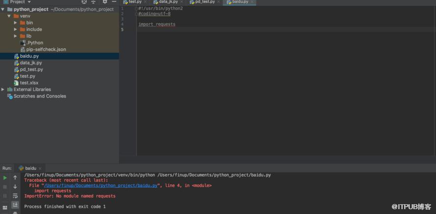Viewport: 436px width, 214px height.
Task: Stop the running process in the Run panel
Action: 5,187
